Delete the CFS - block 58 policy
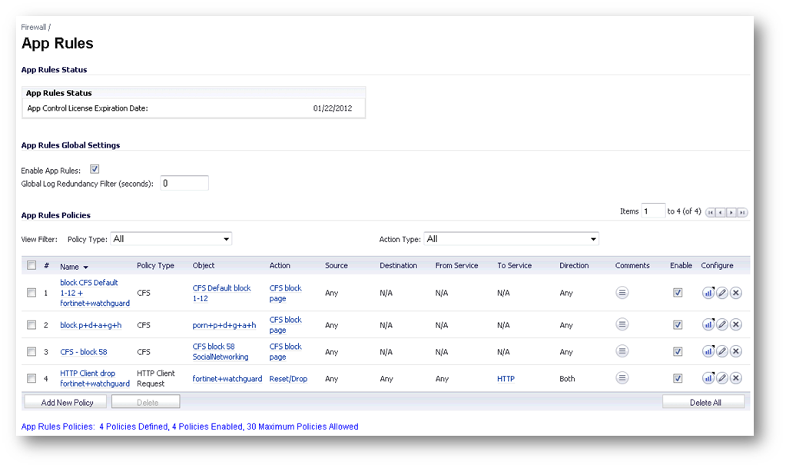 click(735, 351)
